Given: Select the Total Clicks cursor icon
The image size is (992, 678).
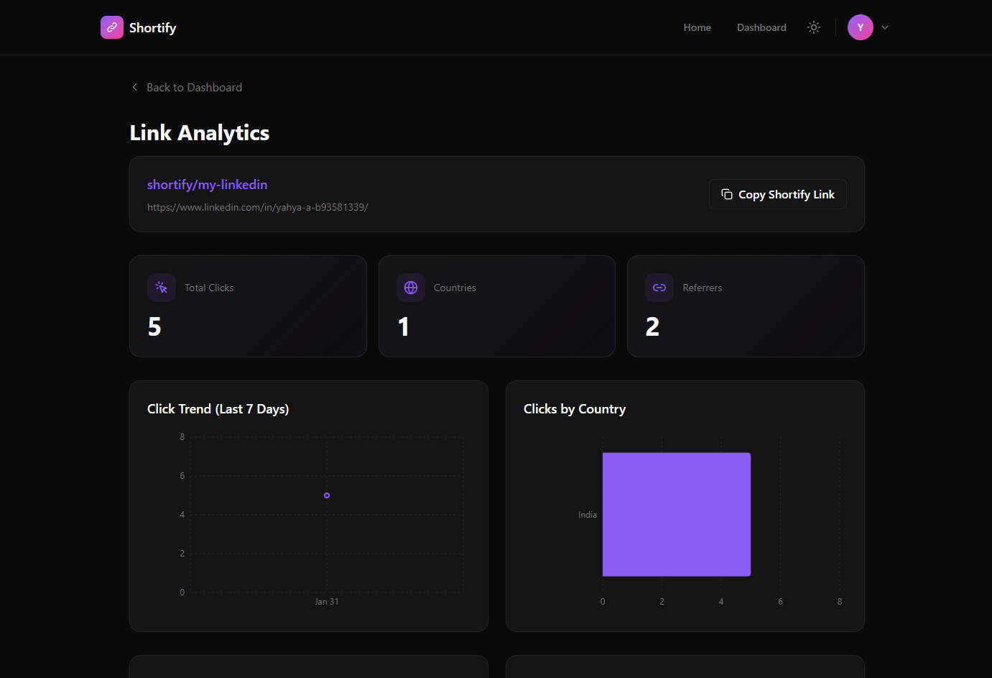Looking at the screenshot, I should coord(161,287).
